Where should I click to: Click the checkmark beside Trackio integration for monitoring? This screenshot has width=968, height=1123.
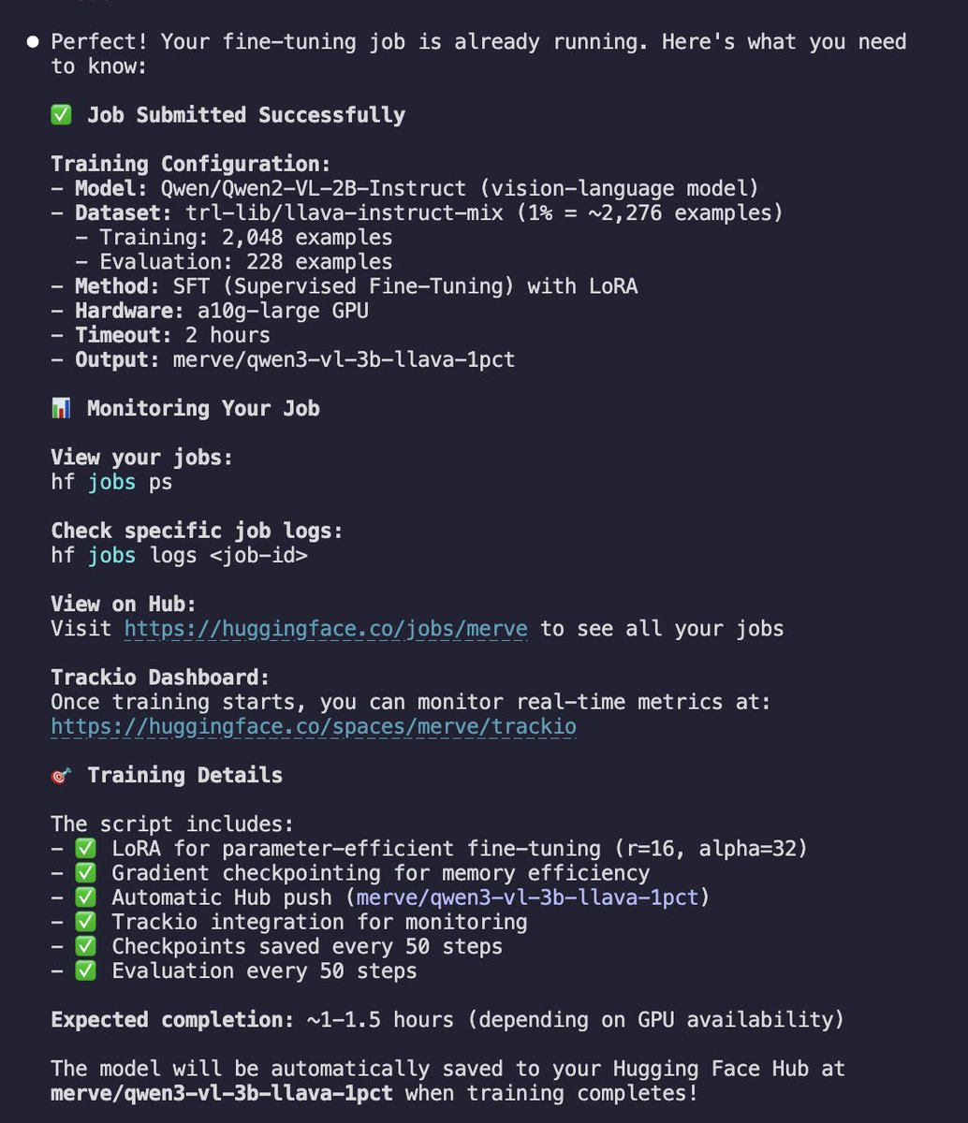pyautogui.click(x=85, y=922)
